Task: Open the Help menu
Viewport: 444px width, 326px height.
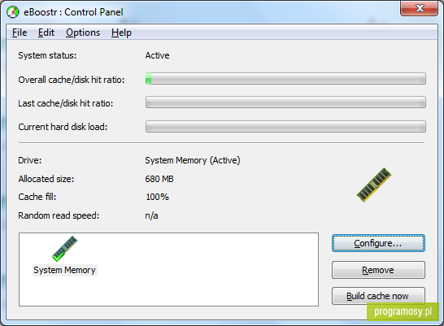Action: click(121, 33)
